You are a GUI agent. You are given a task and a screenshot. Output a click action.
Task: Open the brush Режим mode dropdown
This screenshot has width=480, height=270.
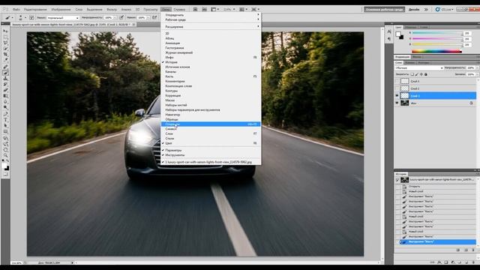point(63,18)
